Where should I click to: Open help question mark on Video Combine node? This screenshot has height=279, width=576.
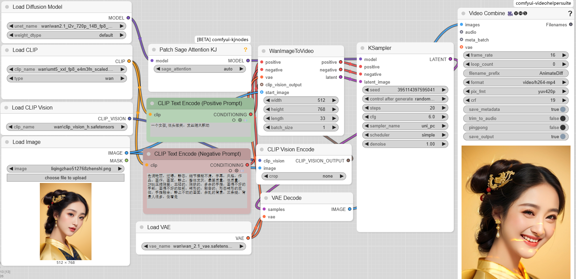pos(570,13)
